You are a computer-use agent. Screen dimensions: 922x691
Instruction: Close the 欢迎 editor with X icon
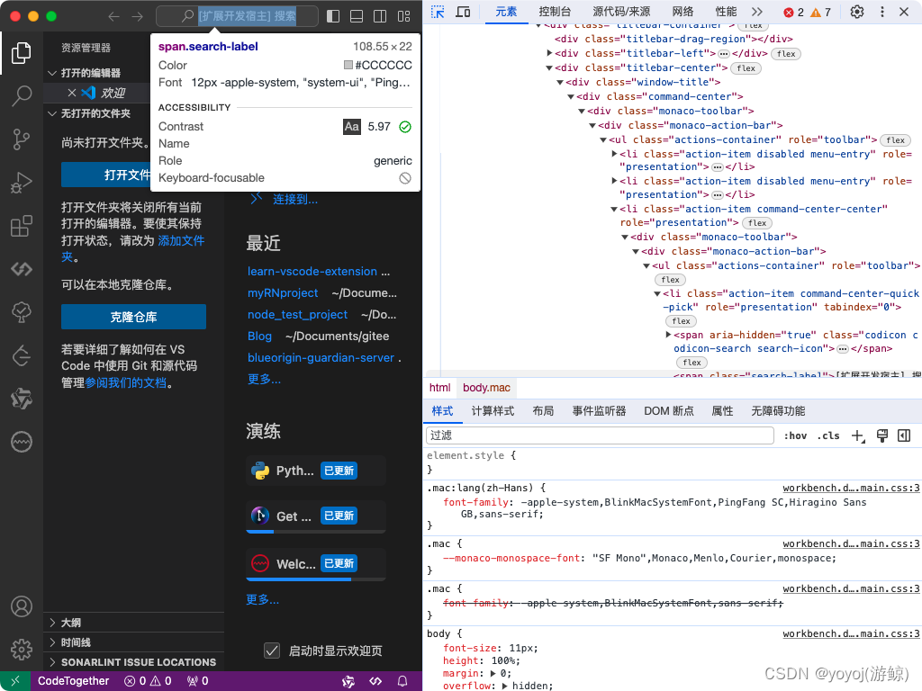tap(72, 93)
